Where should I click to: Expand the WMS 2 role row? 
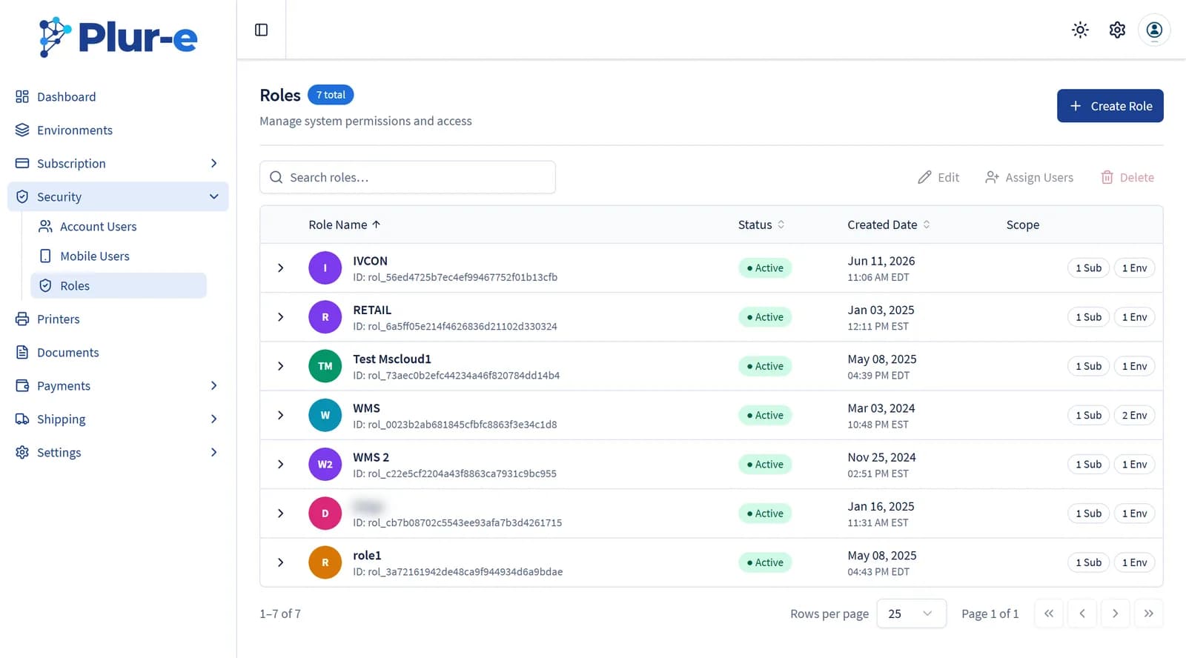(280, 464)
